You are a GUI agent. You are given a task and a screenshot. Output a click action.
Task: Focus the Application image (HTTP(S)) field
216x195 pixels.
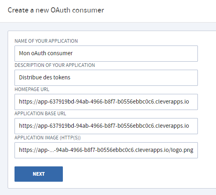pos(106,150)
